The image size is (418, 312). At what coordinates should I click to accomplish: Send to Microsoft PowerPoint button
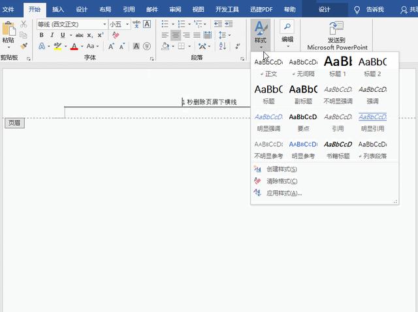[x=337, y=36]
